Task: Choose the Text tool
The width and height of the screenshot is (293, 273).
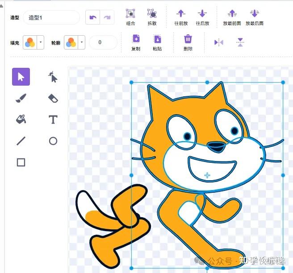Action: (x=53, y=120)
